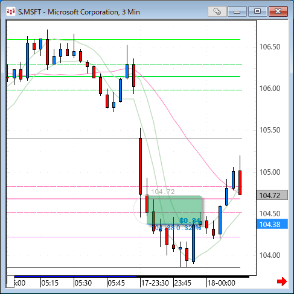Click the 104.50 price axis label
Viewport: 294px width, 294px height.
coord(270,214)
